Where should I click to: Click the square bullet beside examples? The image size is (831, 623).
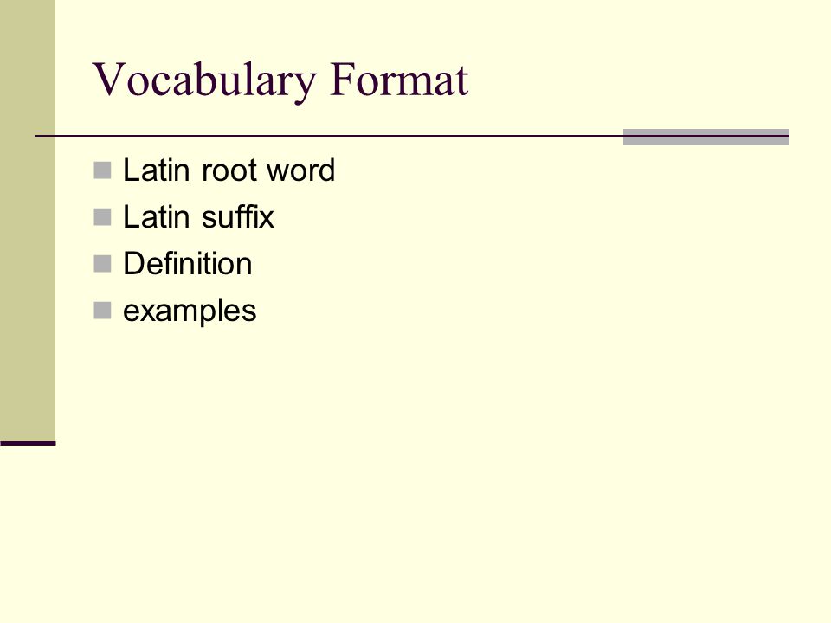click(102, 311)
